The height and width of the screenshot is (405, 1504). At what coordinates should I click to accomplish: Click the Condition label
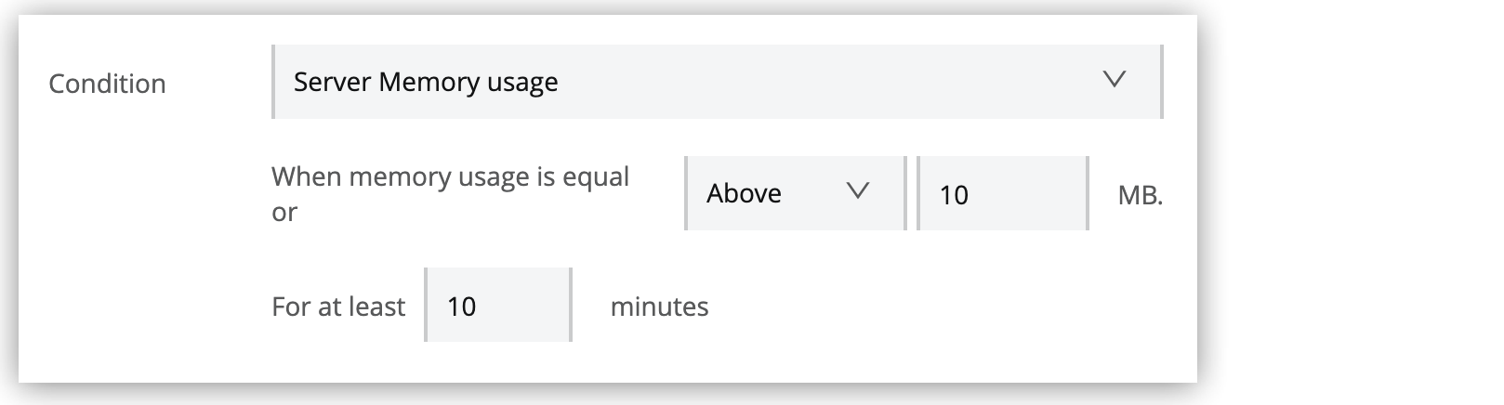[107, 84]
